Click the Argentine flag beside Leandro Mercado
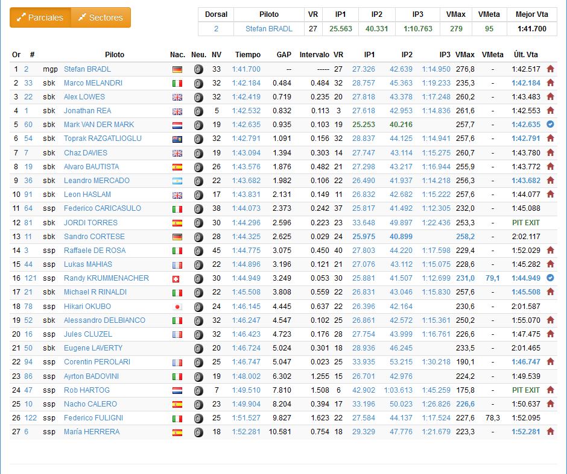567x474 pixels. coord(177,181)
